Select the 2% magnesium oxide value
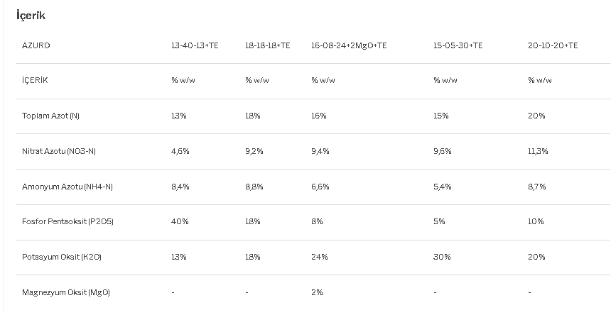Screen dimensions: 611x310 [317, 292]
